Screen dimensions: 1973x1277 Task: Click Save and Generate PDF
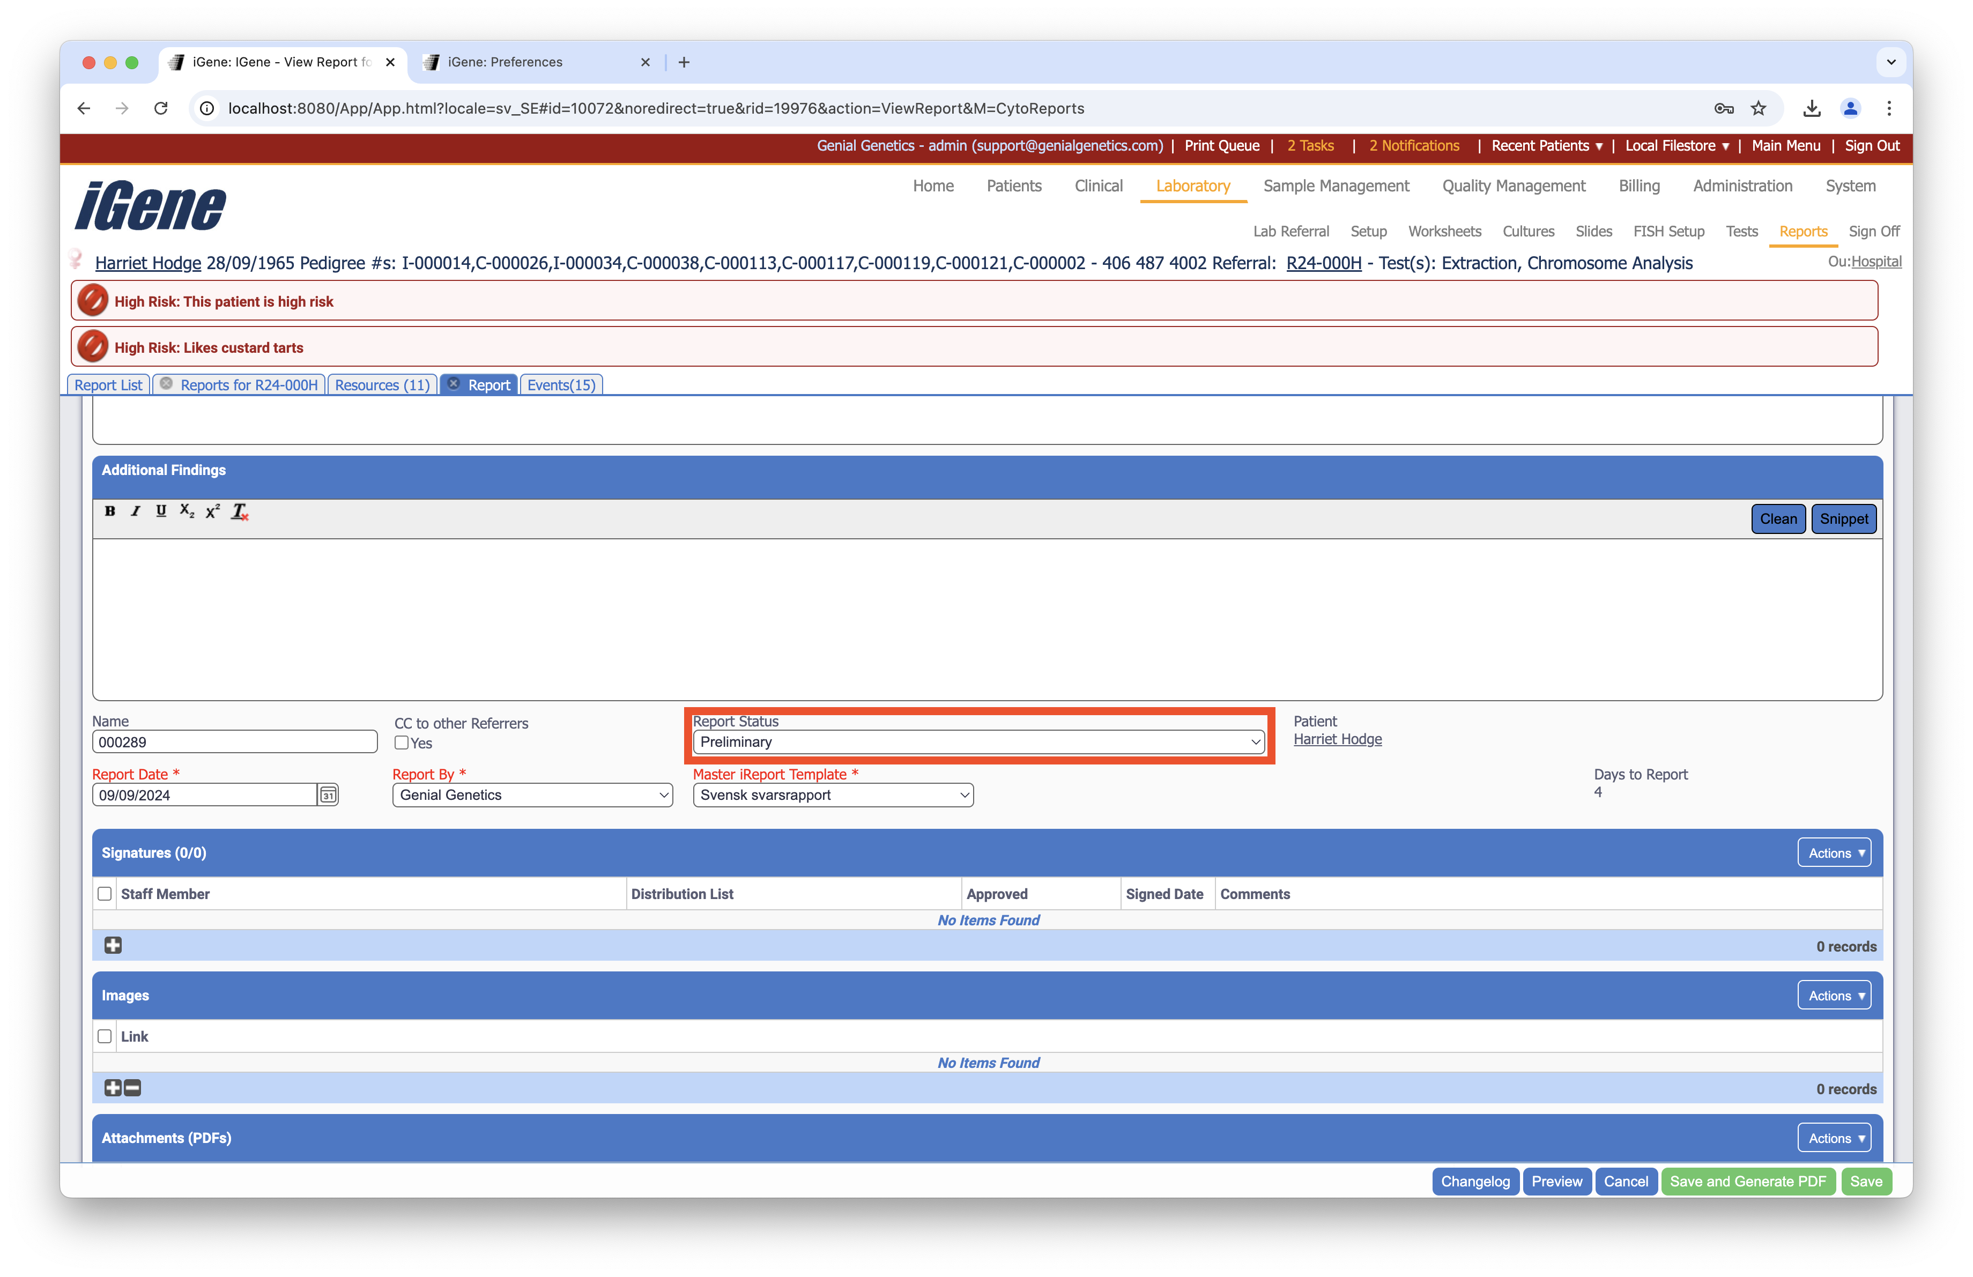tap(1747, 1182)
